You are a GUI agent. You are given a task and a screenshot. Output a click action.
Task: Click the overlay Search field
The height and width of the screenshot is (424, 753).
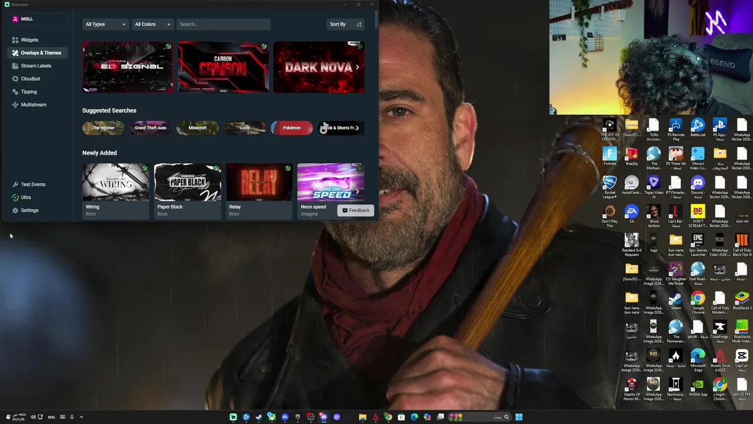click(x=223, y=24)
